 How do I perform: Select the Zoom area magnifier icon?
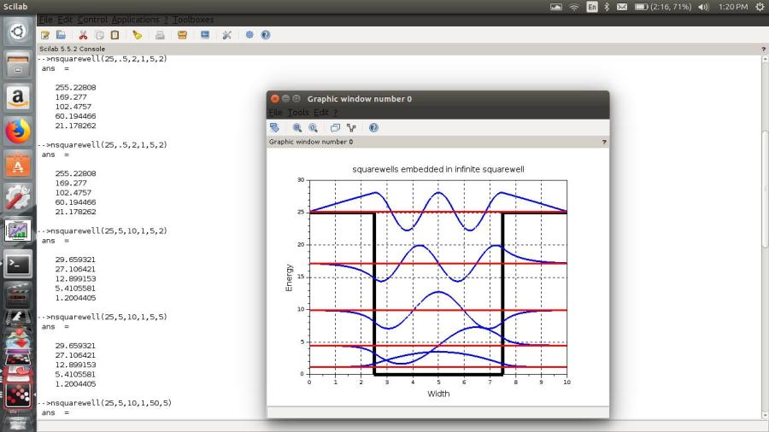[297, 127]
